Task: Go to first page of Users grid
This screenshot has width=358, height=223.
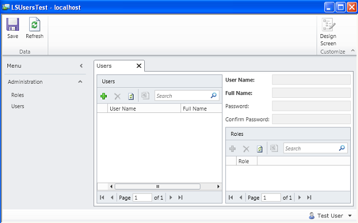Action: point(102,197)
